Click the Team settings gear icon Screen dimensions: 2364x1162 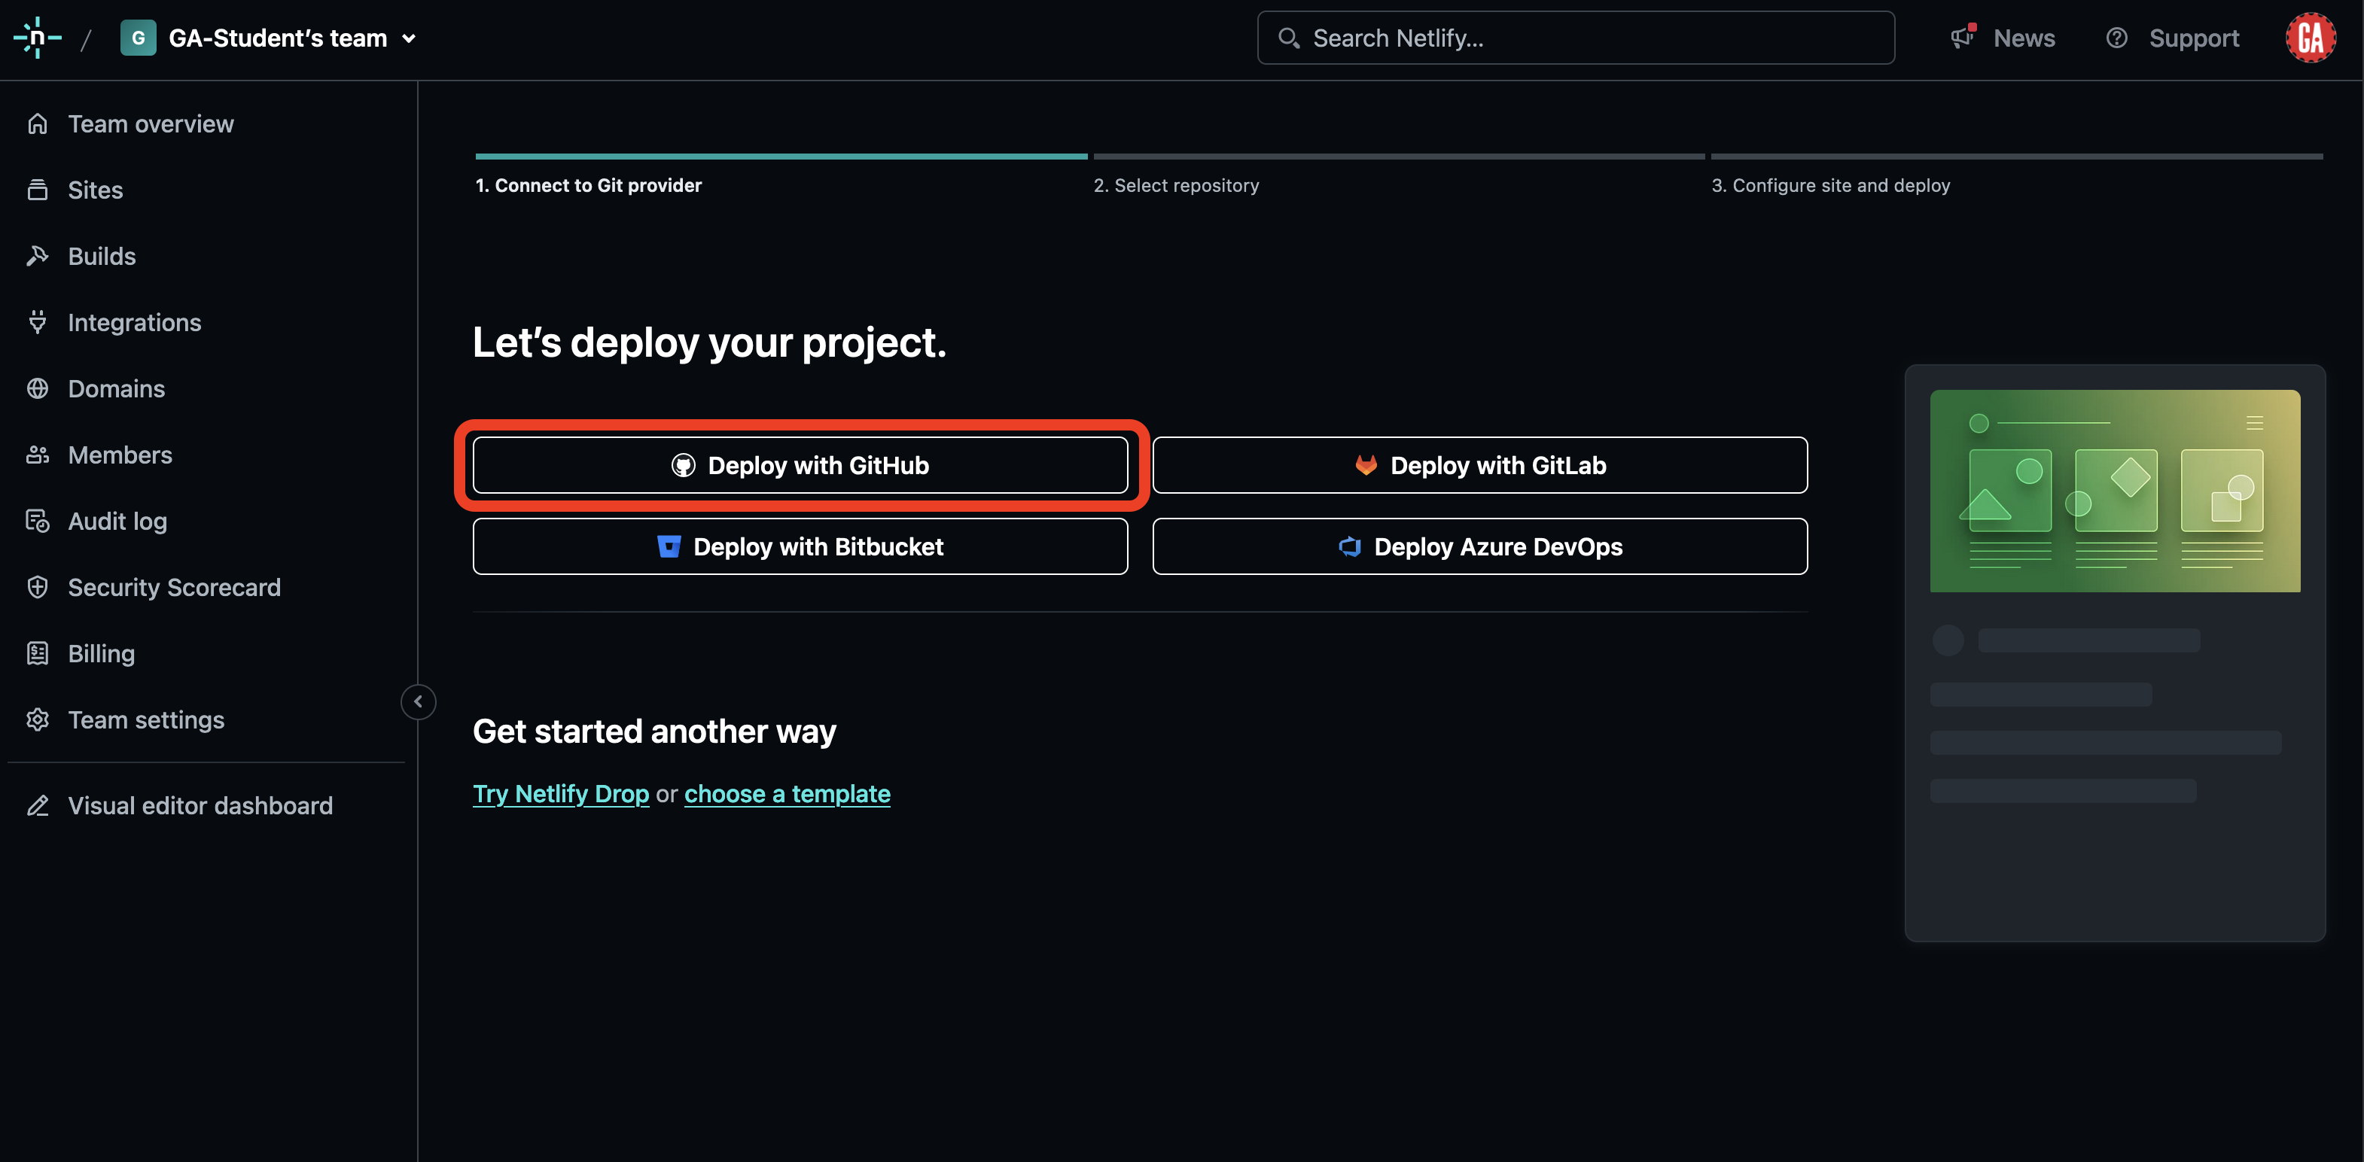38,720
